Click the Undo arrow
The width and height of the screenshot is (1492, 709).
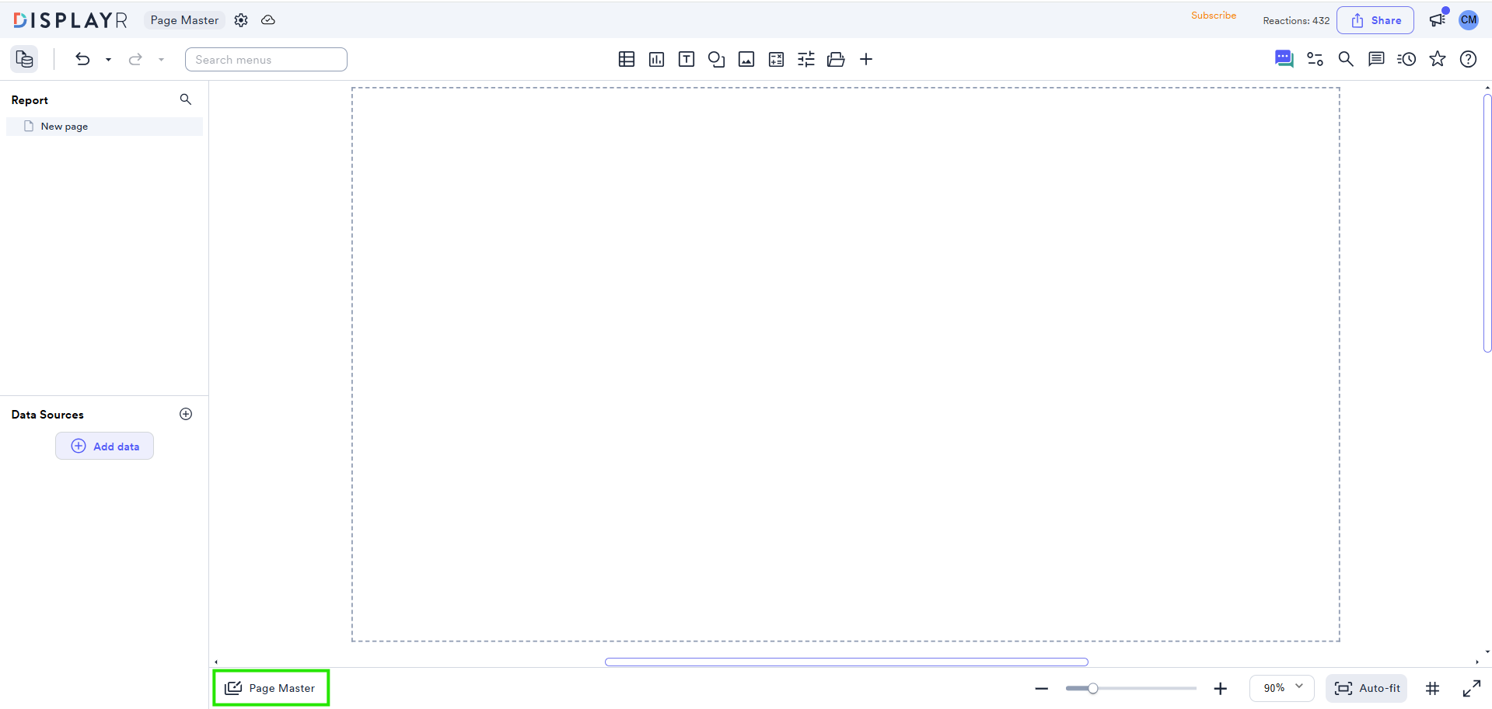[82, 59]
